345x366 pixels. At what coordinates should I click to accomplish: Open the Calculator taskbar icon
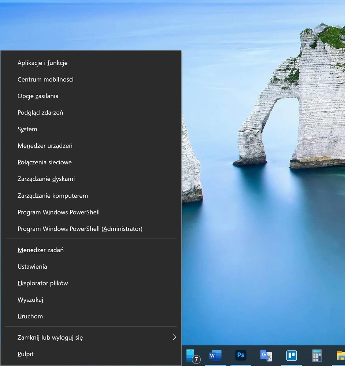317,355
